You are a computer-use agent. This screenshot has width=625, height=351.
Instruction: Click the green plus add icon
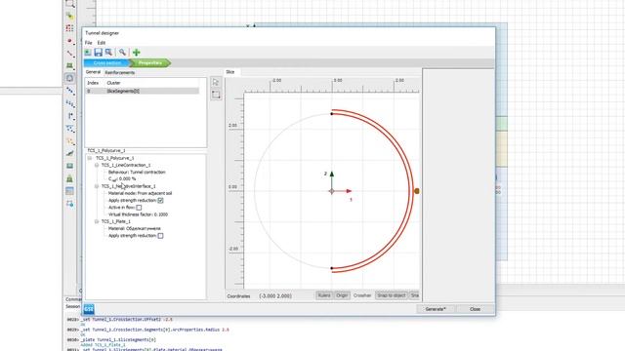coord(137,52)
